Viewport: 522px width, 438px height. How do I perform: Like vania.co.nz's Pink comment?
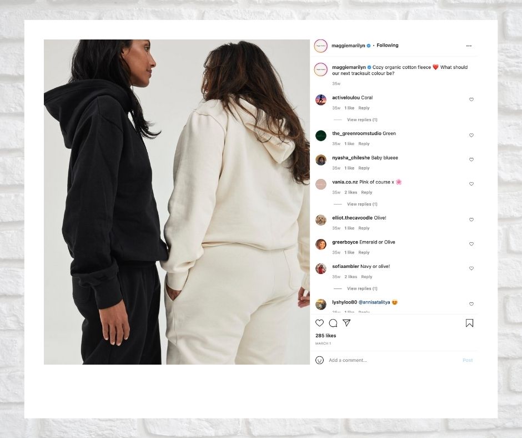[x=471, y=183]
